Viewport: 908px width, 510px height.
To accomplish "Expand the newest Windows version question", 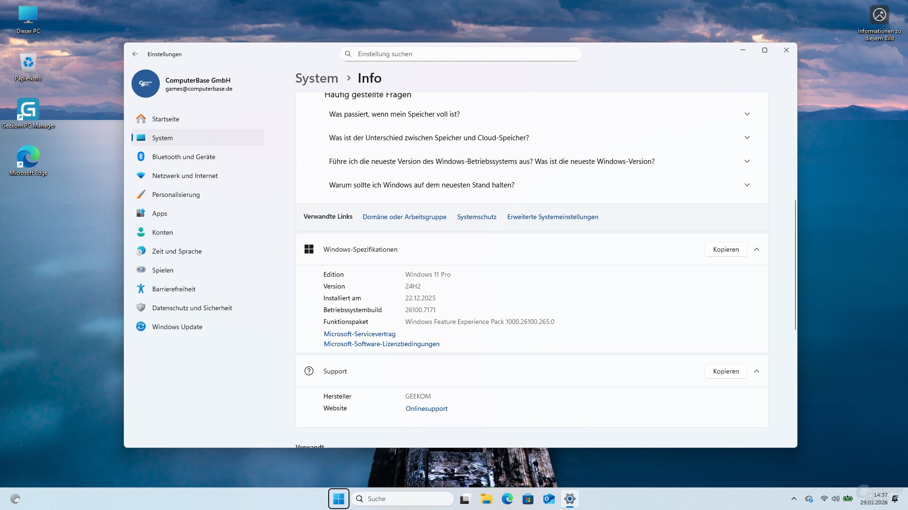I will coord(747,161).
